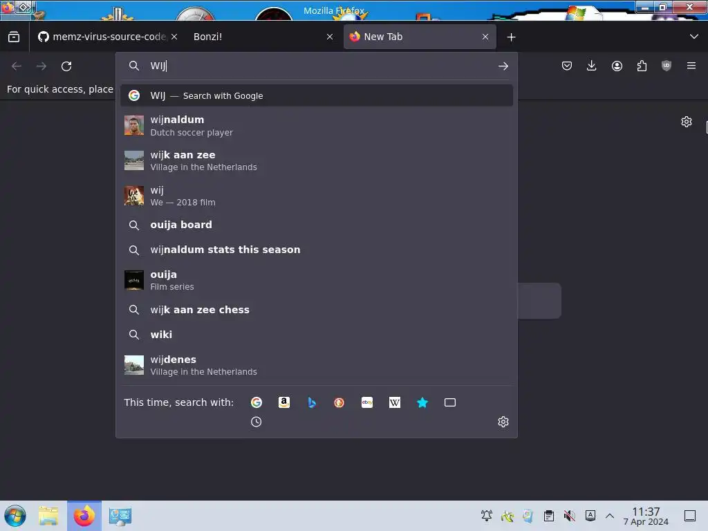
Task: Open the clock showing 11:37
Action: tap(646, 516)
